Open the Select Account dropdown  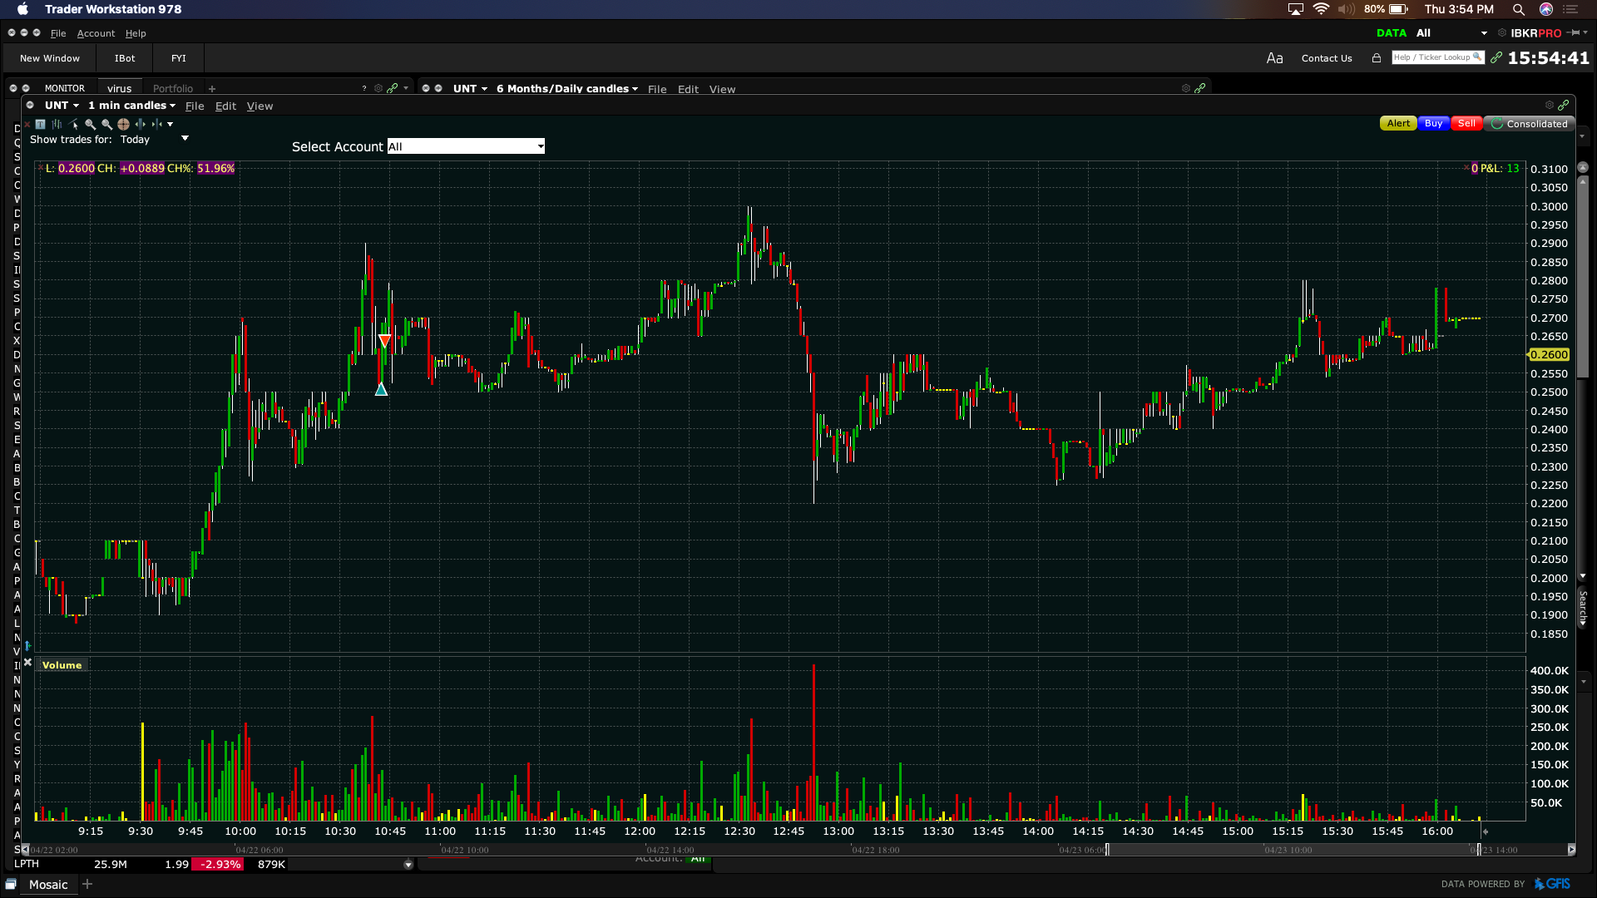[466, 146]
